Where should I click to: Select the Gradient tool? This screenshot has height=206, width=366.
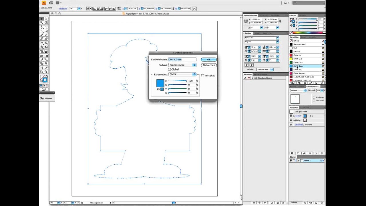[x=46, y=56]
